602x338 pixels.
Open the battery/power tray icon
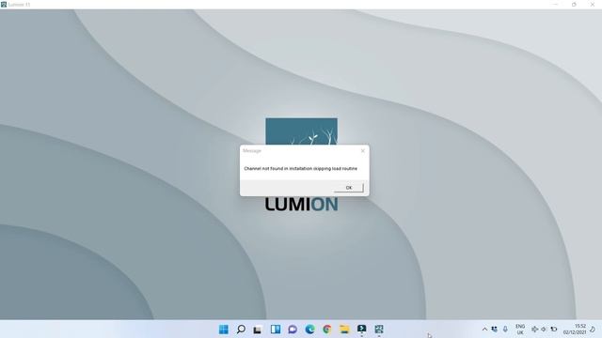pyautogui.click(x=554, y=330)
